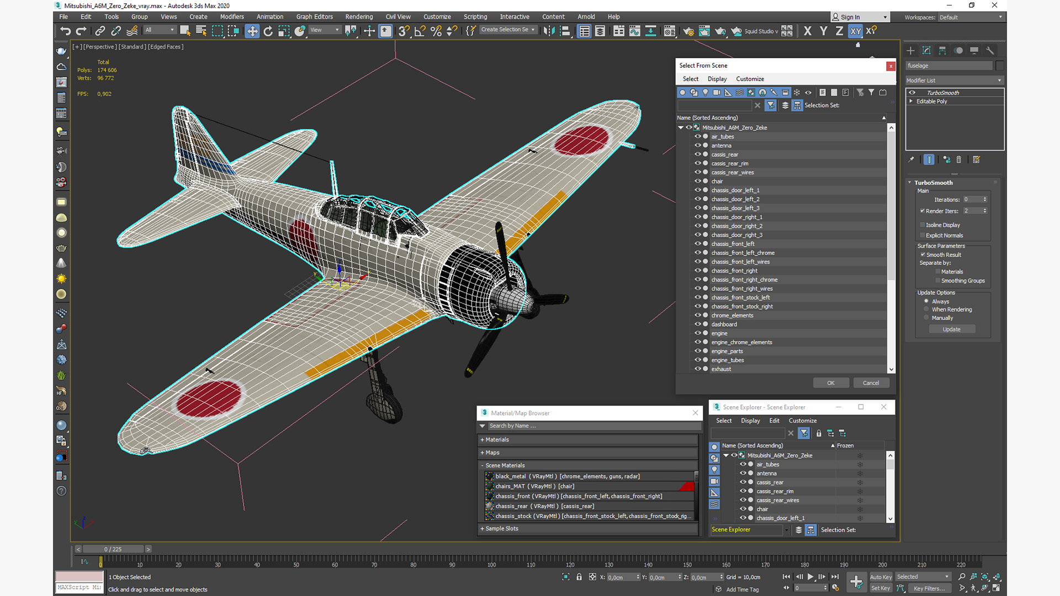Select When Rendering update option
Screen dimensions: 1060x596
pyautogui.click(x=926, y=309)
